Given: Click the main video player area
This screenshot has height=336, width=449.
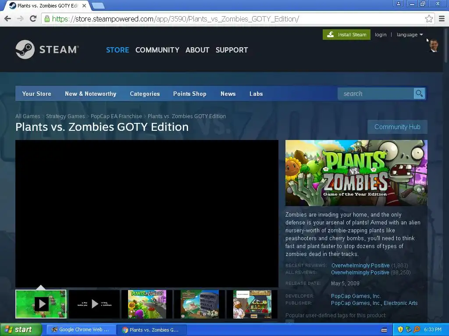Looking at the screenshot, I should point(146,213).
